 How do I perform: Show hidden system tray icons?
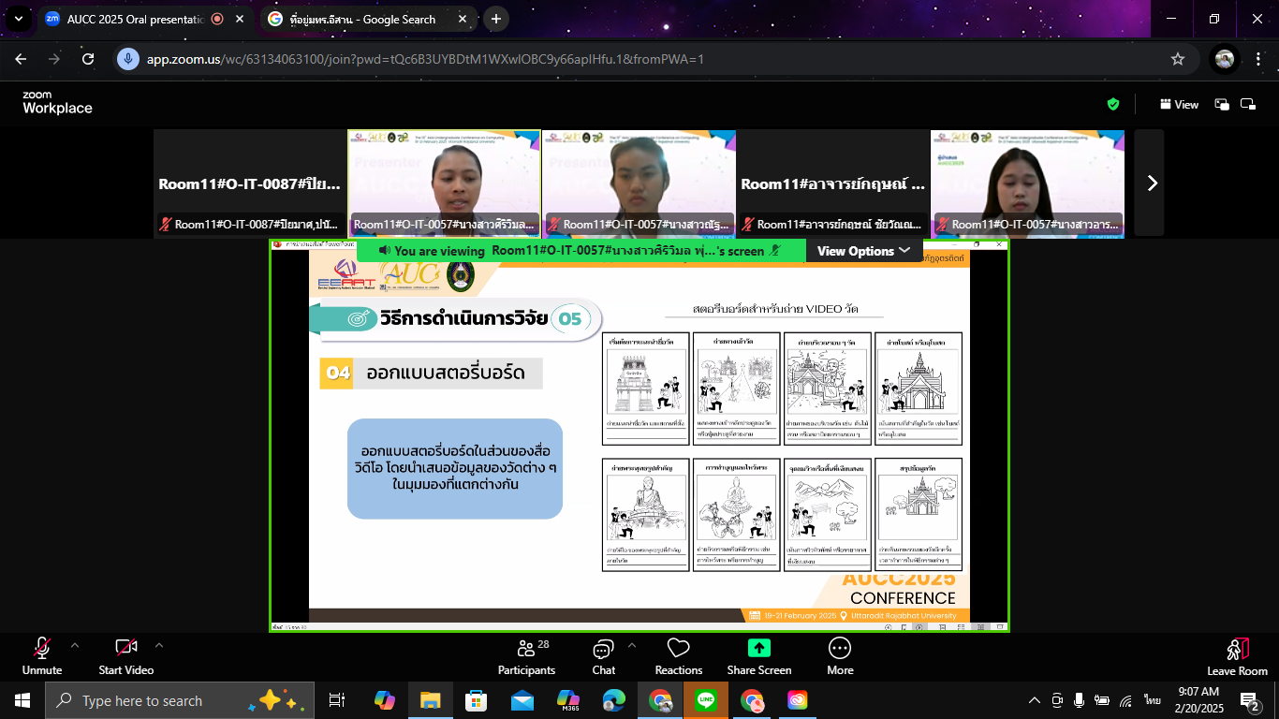(1035, 700)
